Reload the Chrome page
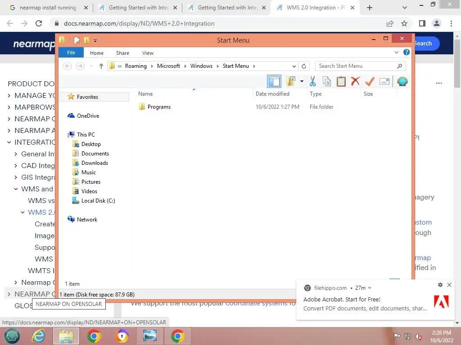 39,23
